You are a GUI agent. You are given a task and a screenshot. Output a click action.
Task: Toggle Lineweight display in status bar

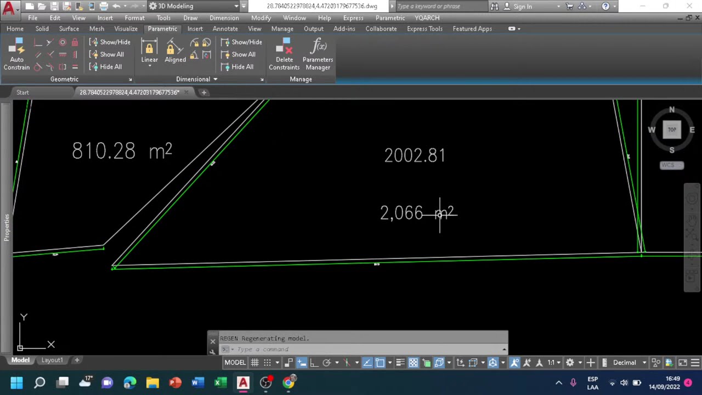pos(400,363)
